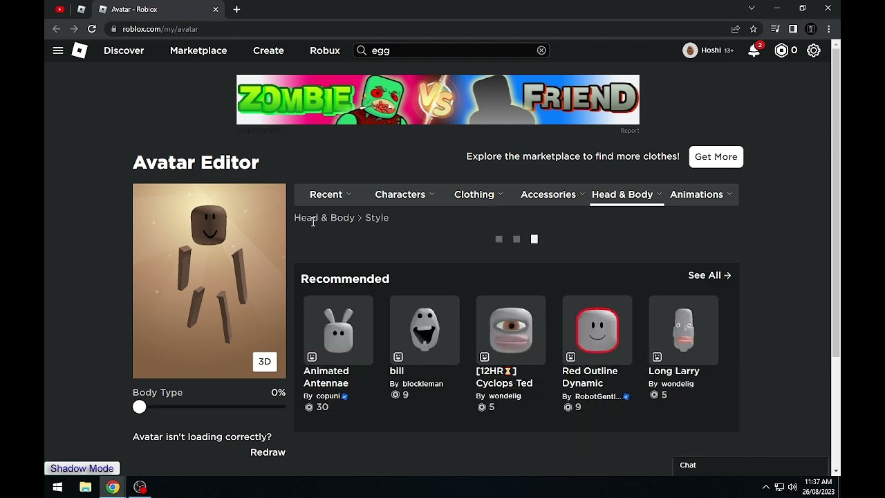Expand the Characters dropdown
Screen dimensions: 885x498
[x=404, y=194]
